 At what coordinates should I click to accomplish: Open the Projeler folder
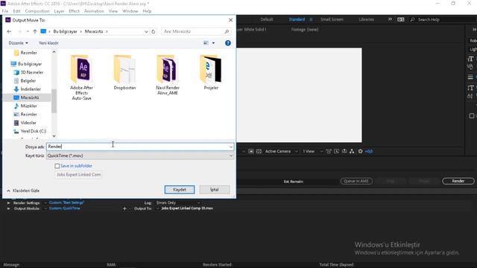pos(211,72)
